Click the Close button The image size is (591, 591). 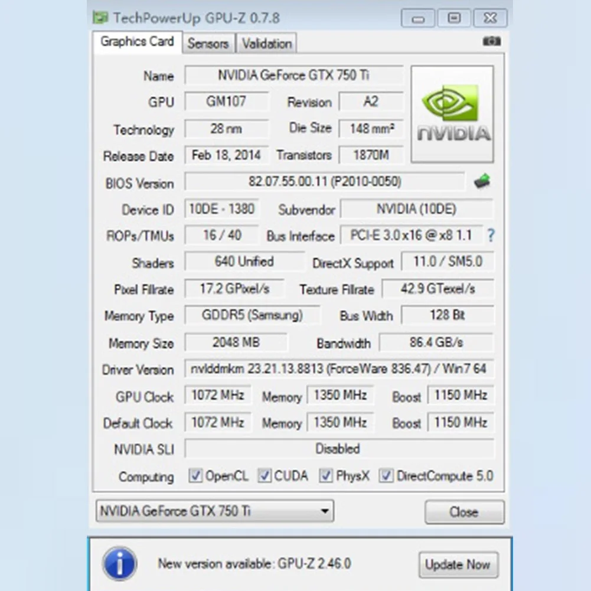464,512
